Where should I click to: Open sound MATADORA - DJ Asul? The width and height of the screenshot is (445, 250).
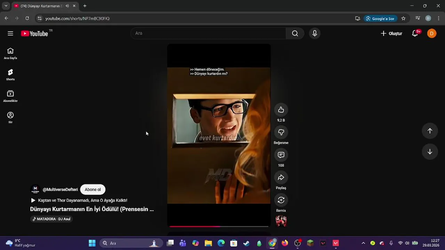51,219
